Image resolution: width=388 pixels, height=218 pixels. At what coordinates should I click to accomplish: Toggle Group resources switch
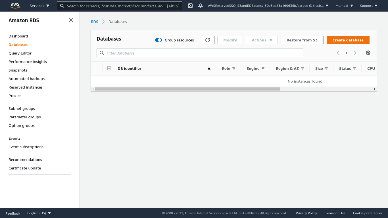(158, 40)
